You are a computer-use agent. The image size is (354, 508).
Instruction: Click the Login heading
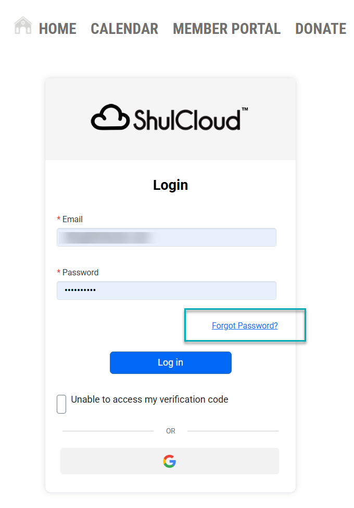click(x=170, y=185)
